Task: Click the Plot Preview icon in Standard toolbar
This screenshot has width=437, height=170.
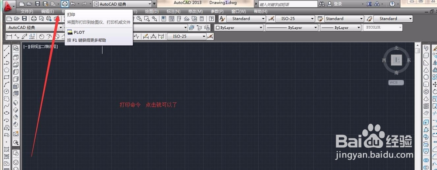Action: pyautogui.click(x=42, y=19)
